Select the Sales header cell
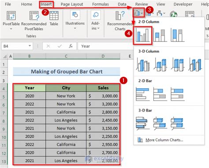The width and height of the screenshot is (209, 168). (x=103, y=88)
